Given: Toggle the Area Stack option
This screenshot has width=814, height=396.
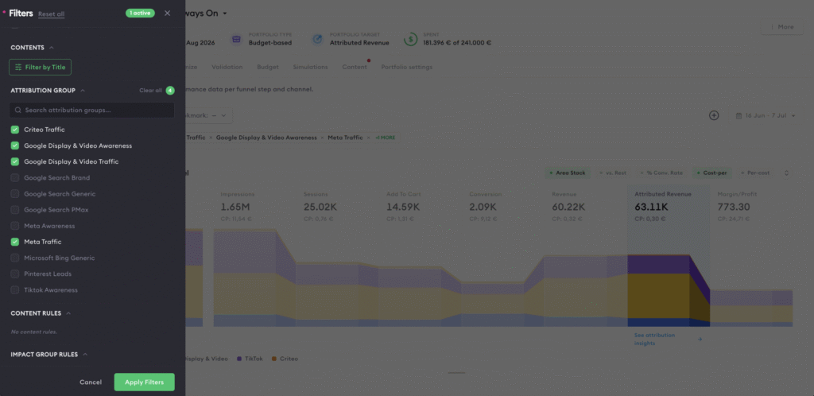Looking at the screenshot, I should click(568, 173).
